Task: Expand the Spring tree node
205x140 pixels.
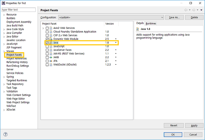Action: tap(4, 77)
